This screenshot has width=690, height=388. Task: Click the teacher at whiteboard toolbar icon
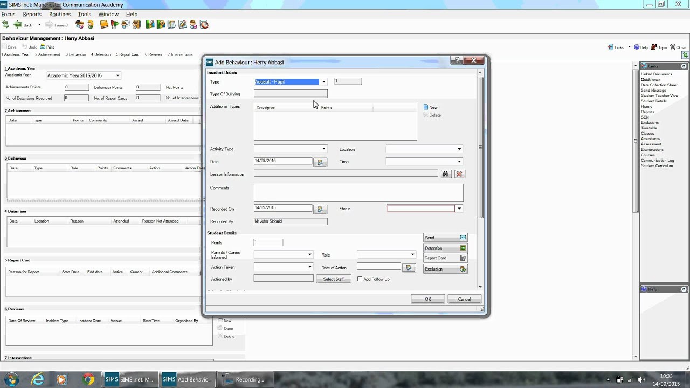[x=126, y=25]
